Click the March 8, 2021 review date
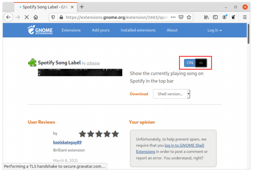The image size is (253, 172). tap(65, 160)
